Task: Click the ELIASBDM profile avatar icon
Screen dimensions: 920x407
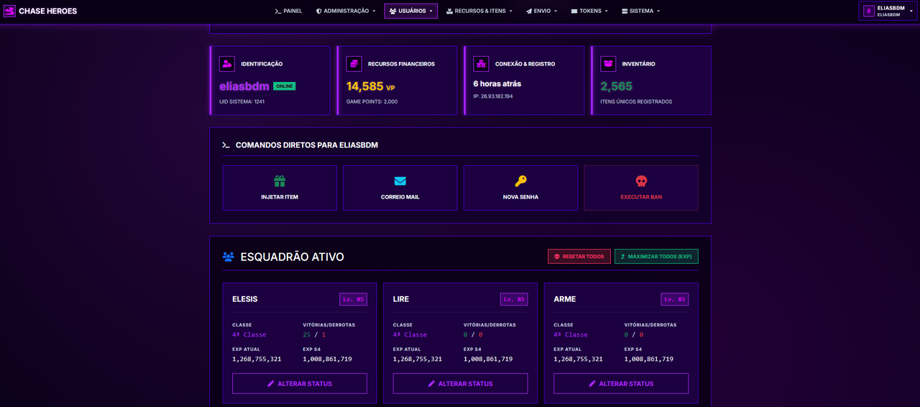Action: 869,11
